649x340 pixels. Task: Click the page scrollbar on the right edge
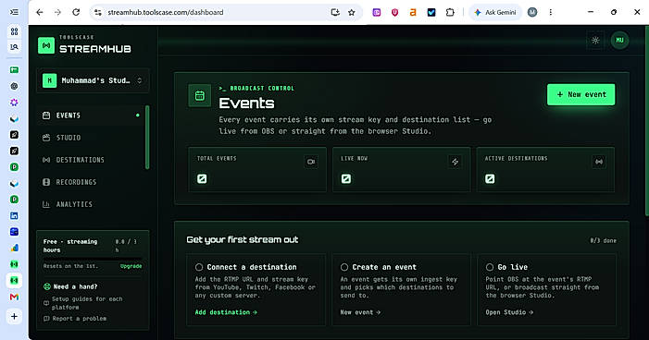pos(646,120)
